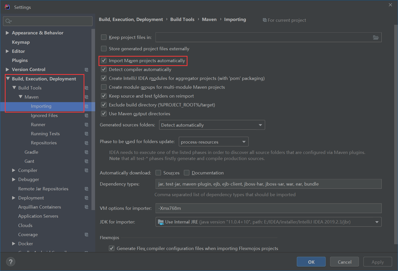Click the For current project icon in header

point(264,20)
